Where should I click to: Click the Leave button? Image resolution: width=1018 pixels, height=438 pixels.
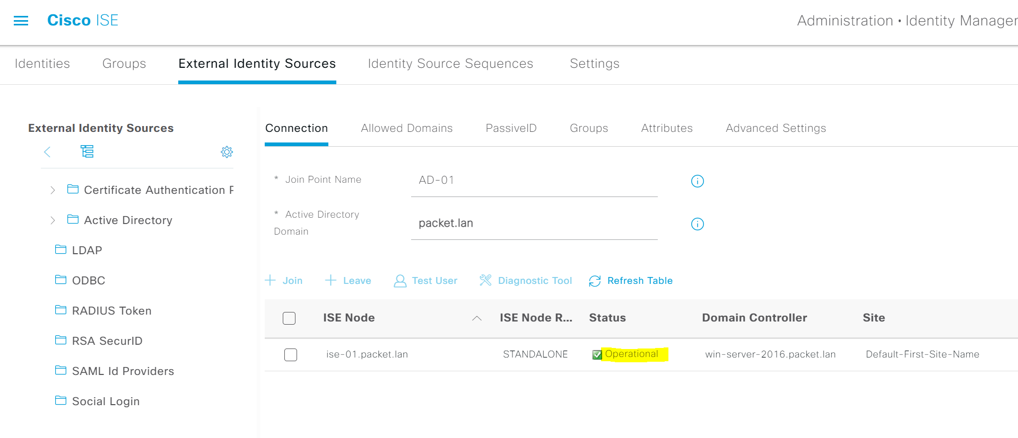348,281
